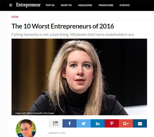Go to the FRANCHISE section
Viewport: 154px width, 137px height.
[x=106, y=5]
